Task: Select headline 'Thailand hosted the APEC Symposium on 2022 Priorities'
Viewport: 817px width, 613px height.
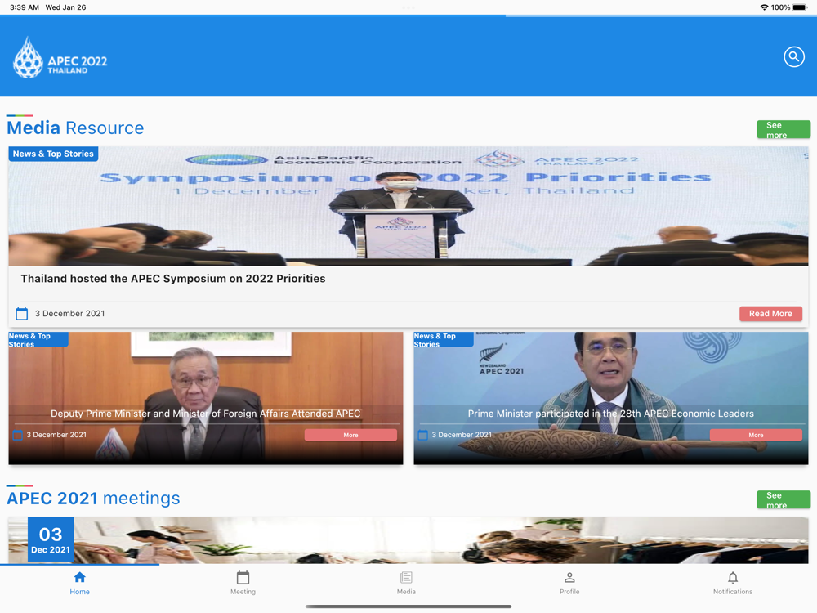Action: (x=173, y=279)
